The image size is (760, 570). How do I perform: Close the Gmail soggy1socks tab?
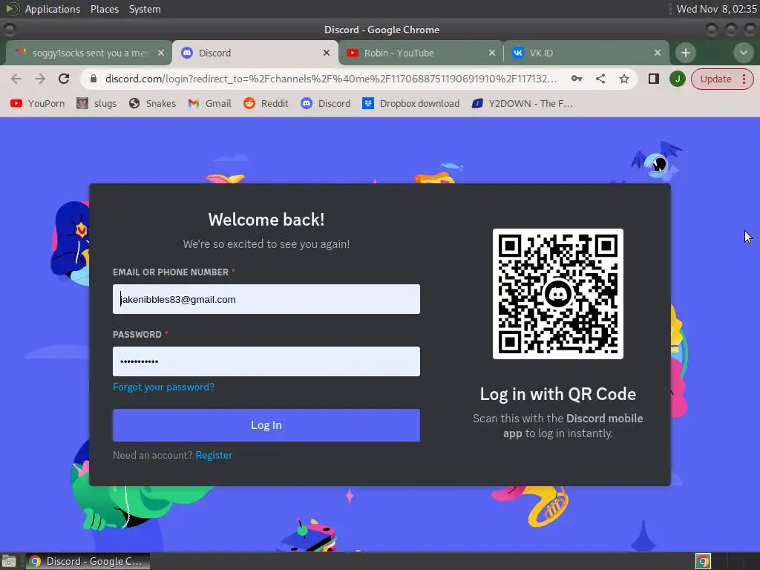click(161, 53)
